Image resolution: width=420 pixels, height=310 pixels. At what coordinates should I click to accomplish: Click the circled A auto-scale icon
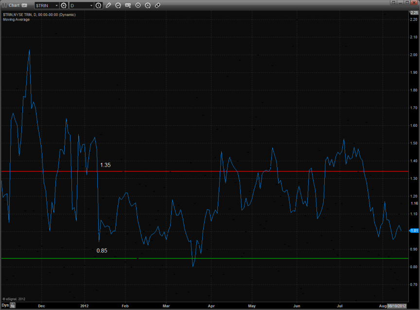point(148,5)
